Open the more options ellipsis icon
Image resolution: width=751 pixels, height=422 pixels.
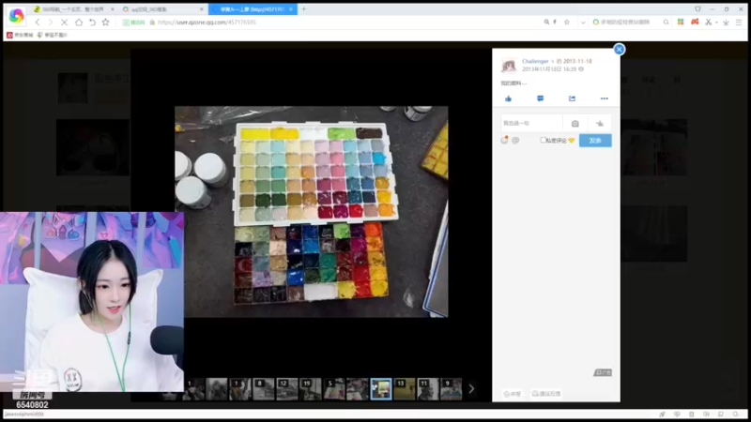(604, 98)
